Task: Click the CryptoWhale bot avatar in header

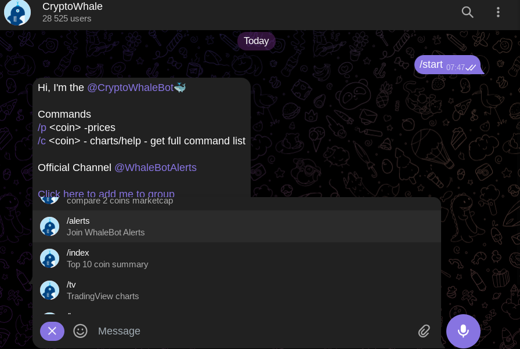Action: tap(17, 12)
